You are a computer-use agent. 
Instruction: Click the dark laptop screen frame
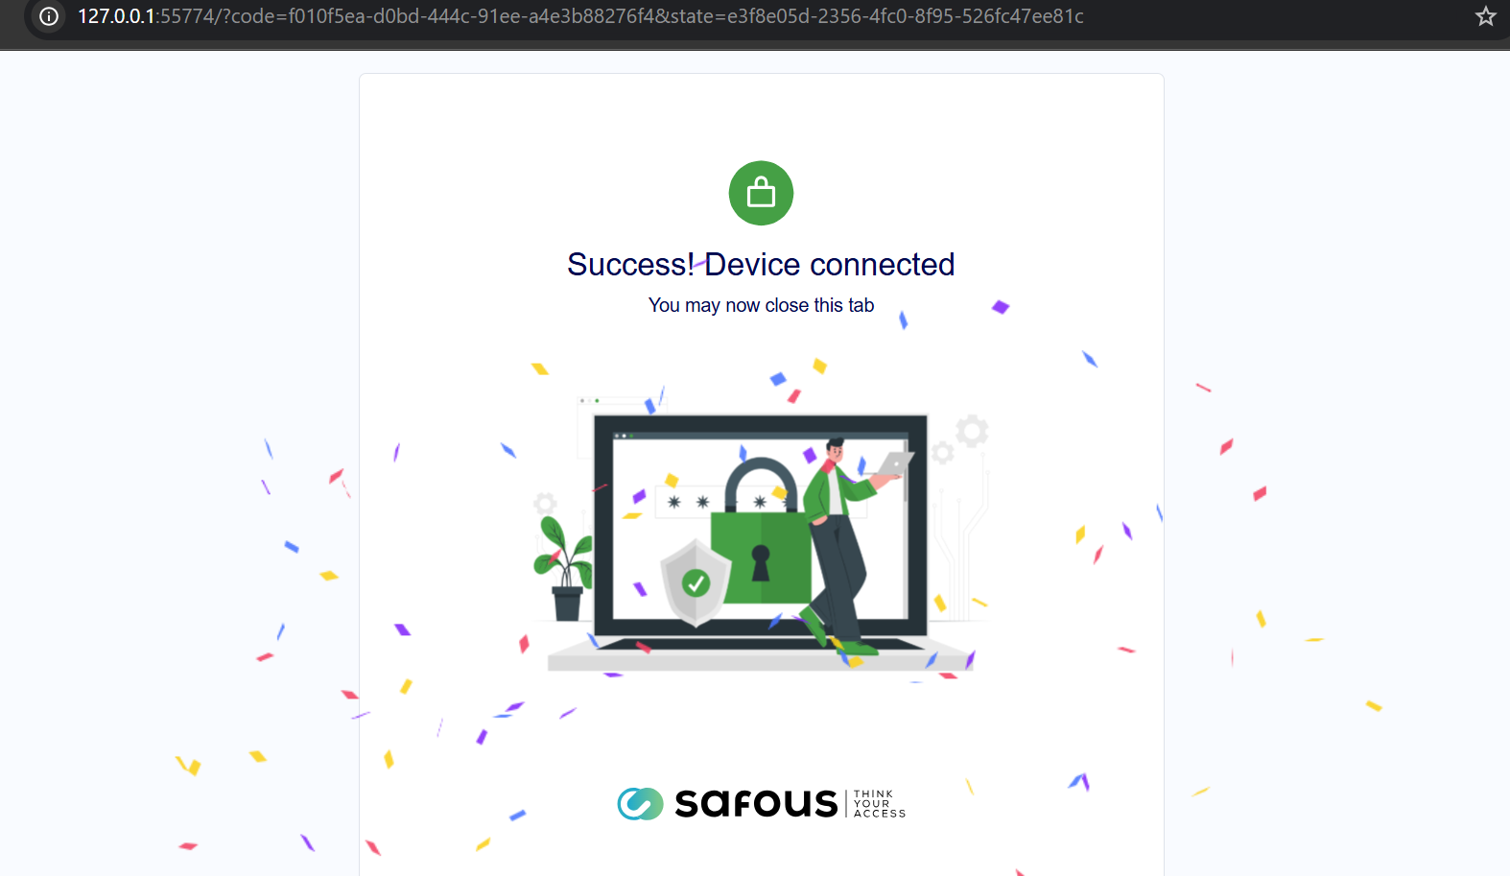761,525
